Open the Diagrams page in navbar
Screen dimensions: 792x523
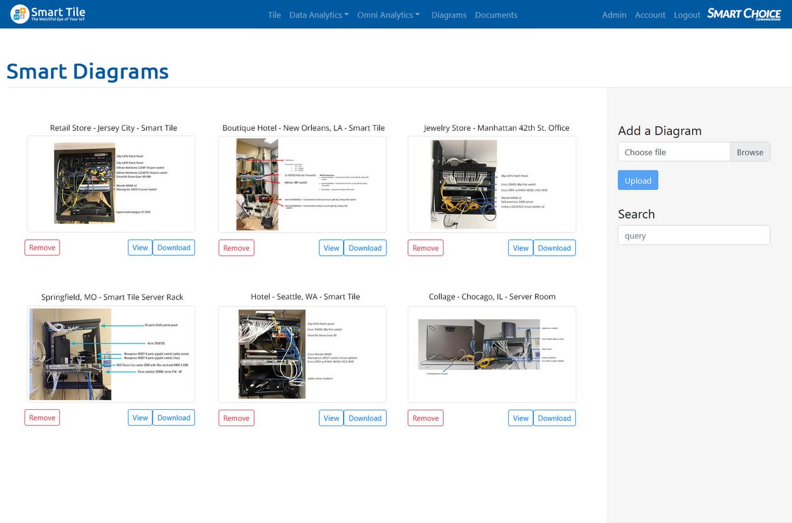tap(448, 15)
